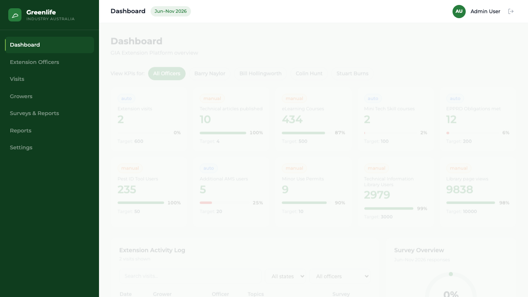This screenshot has width=528, height=297.
Task: Click the Survey Overview heading
Action: (x=419, y=250)
